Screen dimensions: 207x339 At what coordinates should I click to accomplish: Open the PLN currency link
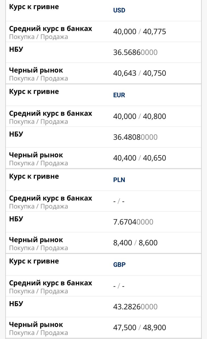pyautogui.click(x=119, y=180)
